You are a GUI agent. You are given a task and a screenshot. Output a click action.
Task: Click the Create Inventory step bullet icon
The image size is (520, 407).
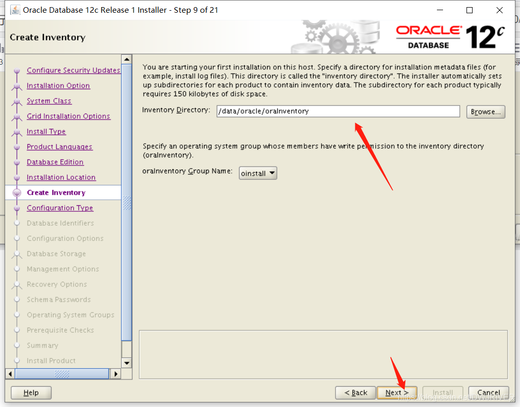[x=17, y=193]
